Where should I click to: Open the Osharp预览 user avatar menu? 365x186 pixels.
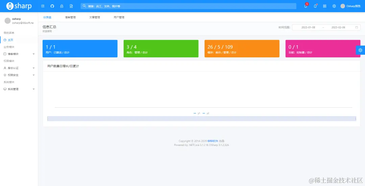tap(350, 6)
